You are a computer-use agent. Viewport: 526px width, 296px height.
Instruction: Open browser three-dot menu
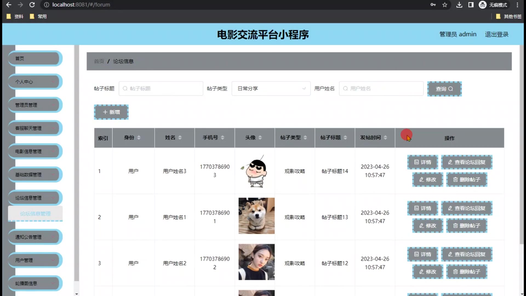click(517, 5)
